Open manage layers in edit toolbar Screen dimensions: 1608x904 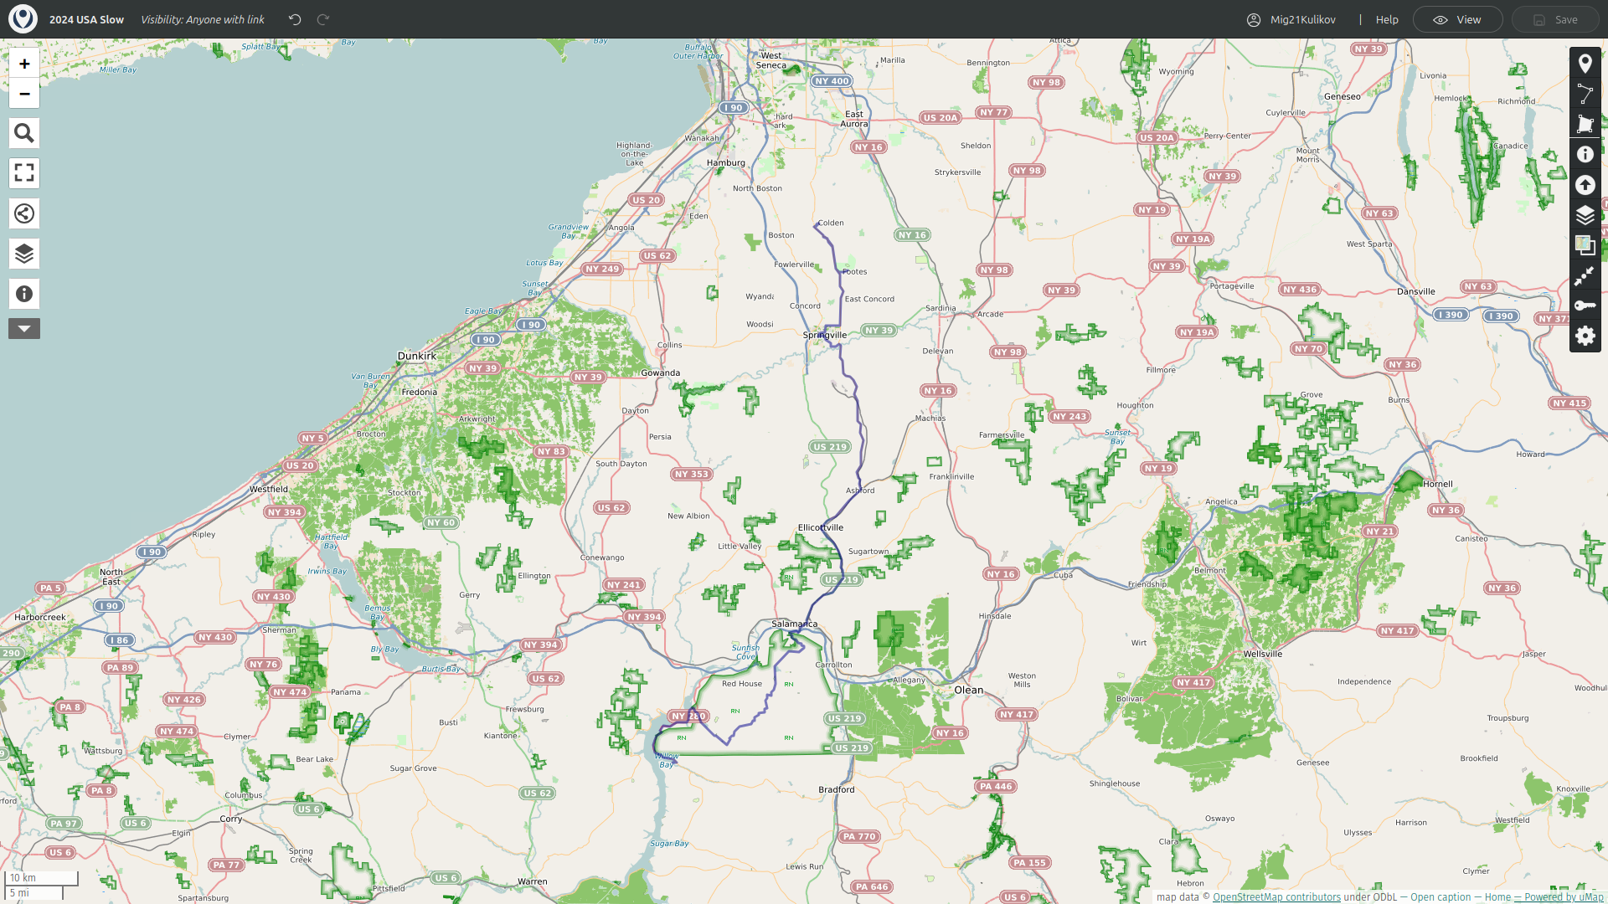1585,215
